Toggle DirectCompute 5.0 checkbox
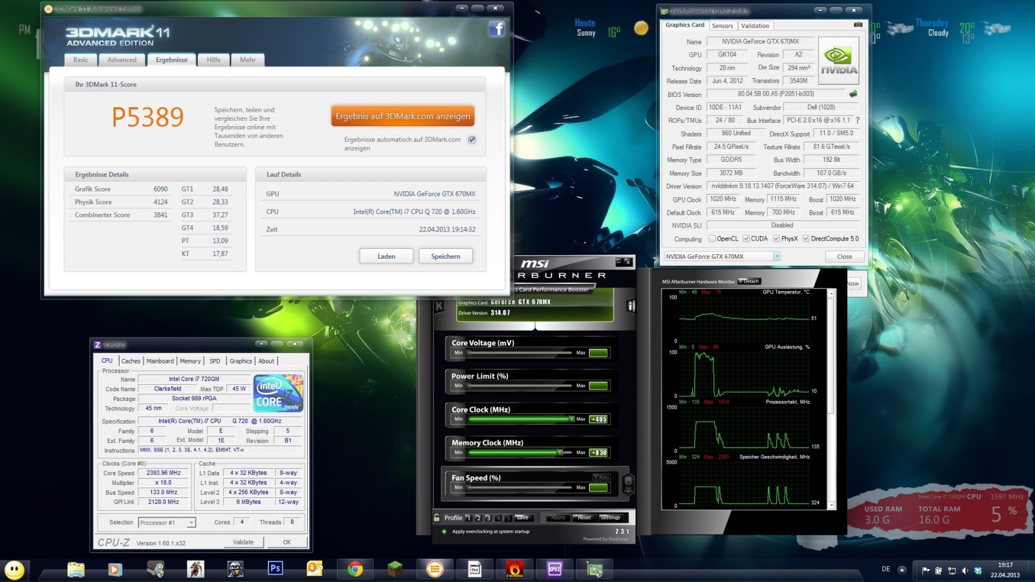This screenshot has height=582, width=1035. [x=806, y=239]
